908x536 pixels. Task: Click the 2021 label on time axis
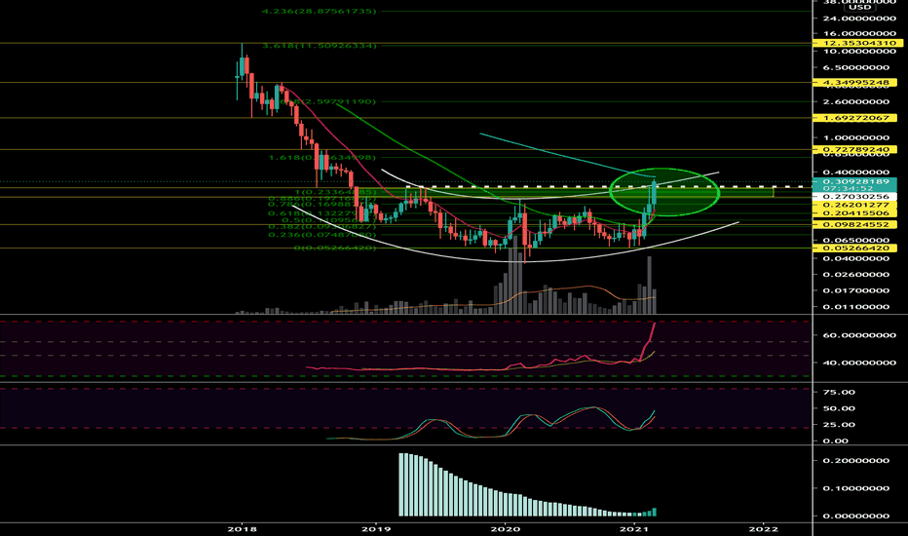635,528
